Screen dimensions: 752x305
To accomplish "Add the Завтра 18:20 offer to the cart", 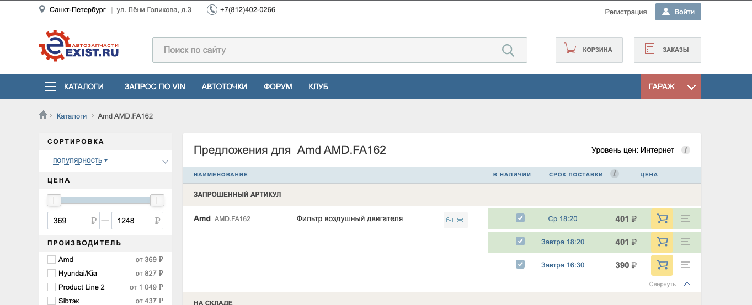I will click(x=662, y=242).
